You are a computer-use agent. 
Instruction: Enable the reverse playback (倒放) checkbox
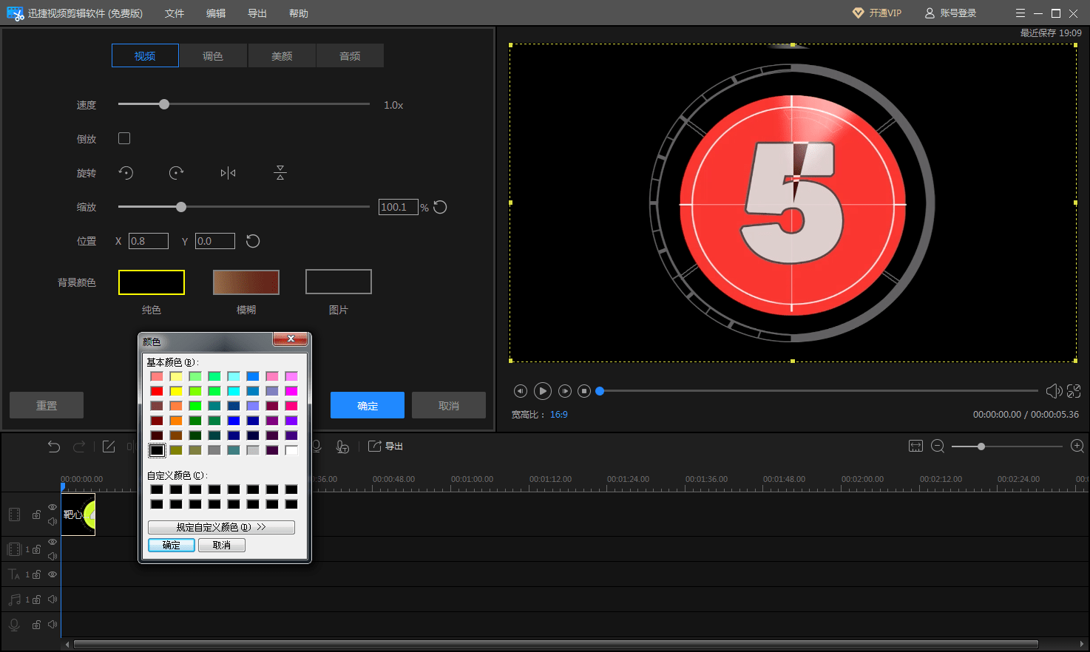click(124, 139)
